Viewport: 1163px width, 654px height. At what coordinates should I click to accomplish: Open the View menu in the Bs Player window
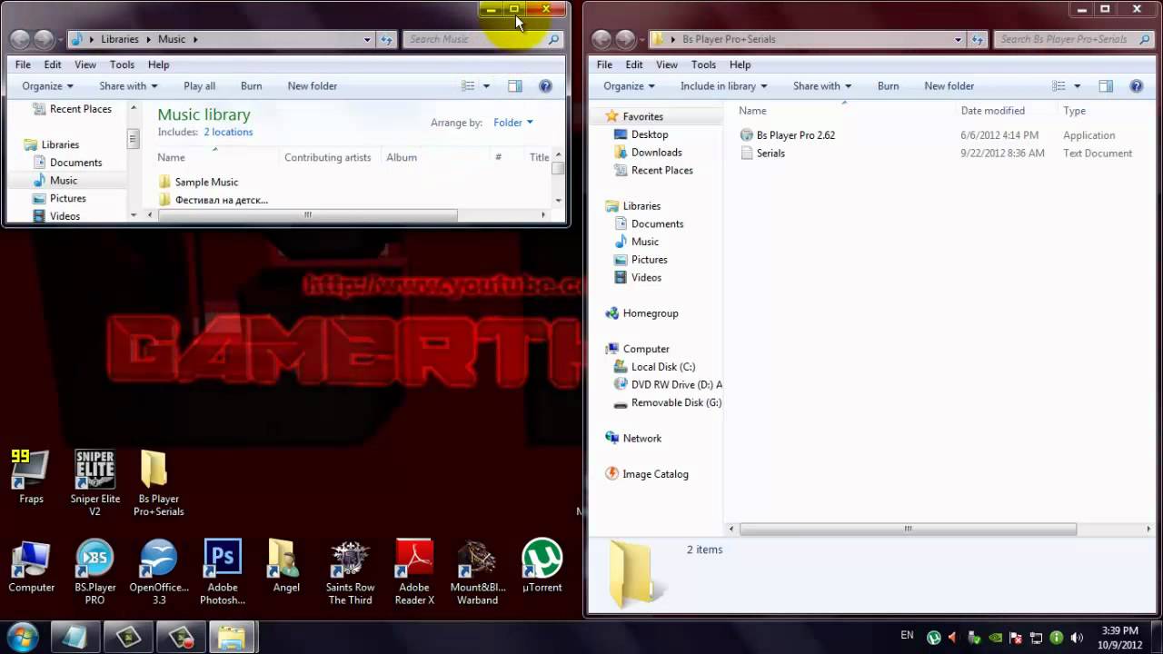pyautogui.click(x=667, y=64)
